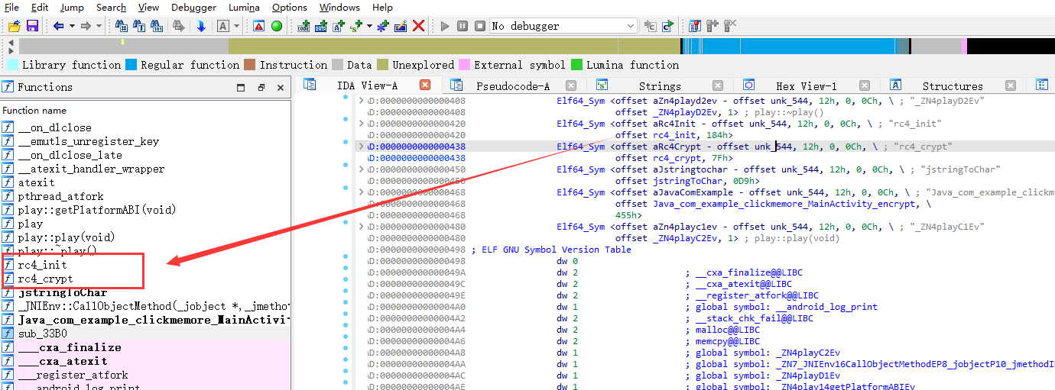This screenshot has height=390, width=1055.
Task: Click the binary sequence search binoculars icon
Action: [x=157, y=26]
